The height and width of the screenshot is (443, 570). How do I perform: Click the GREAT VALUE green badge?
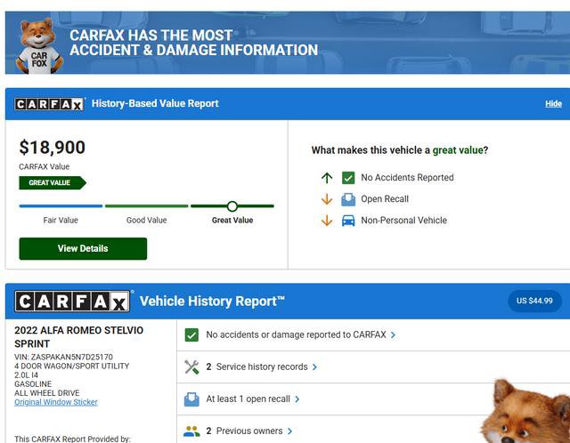click(52, 182)
